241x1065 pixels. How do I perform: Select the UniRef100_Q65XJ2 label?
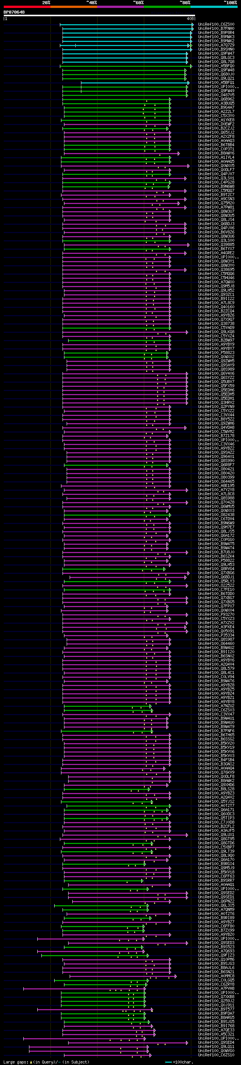[x=216, y=132]
